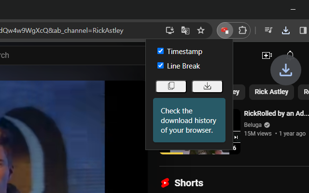Click the install app icon in address bar

[170, 30]
